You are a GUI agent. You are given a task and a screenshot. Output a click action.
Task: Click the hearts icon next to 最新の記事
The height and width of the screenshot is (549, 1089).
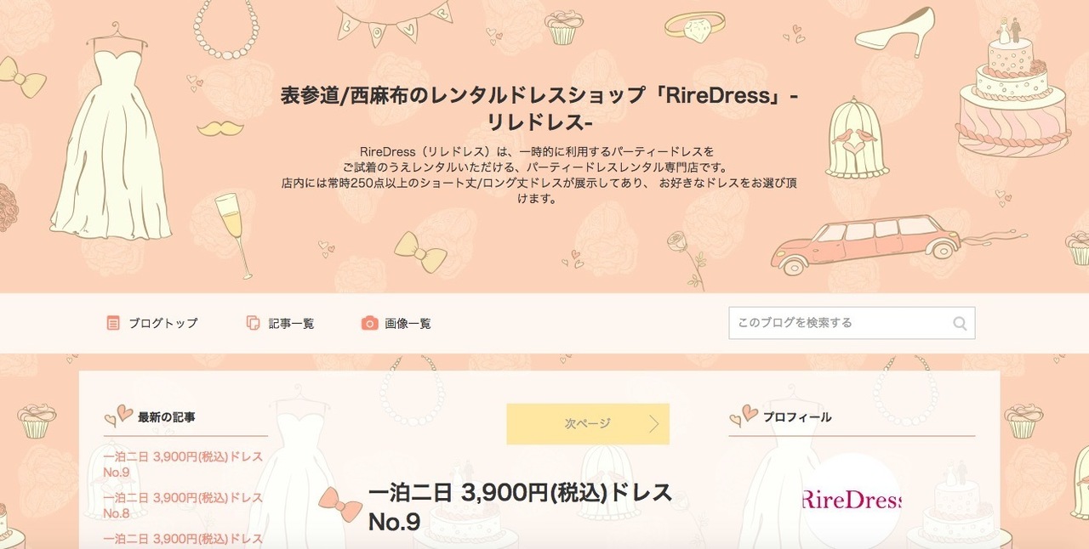[118, 416]
